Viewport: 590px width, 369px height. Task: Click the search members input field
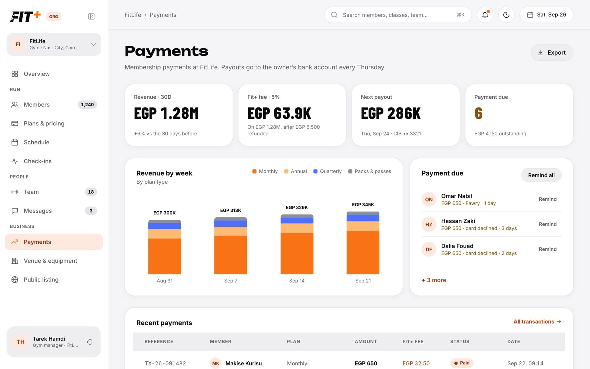(398, 15)
